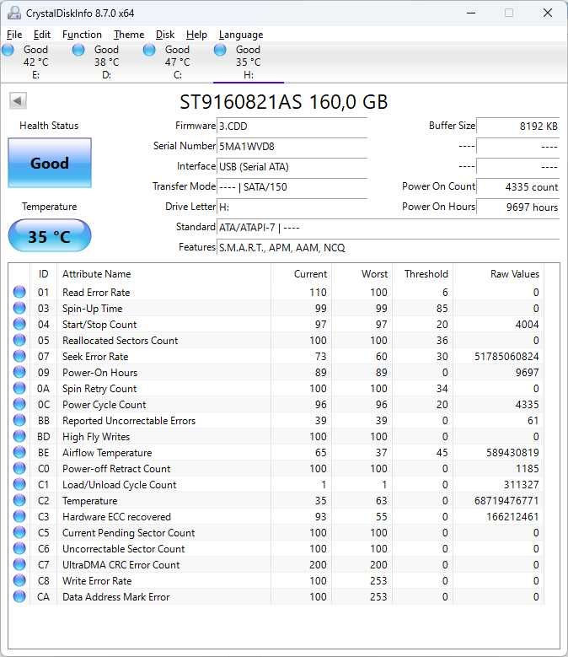Click status orb for Power-On Hours row
This screenshot has width=568, height=657.
coord(19,372)
